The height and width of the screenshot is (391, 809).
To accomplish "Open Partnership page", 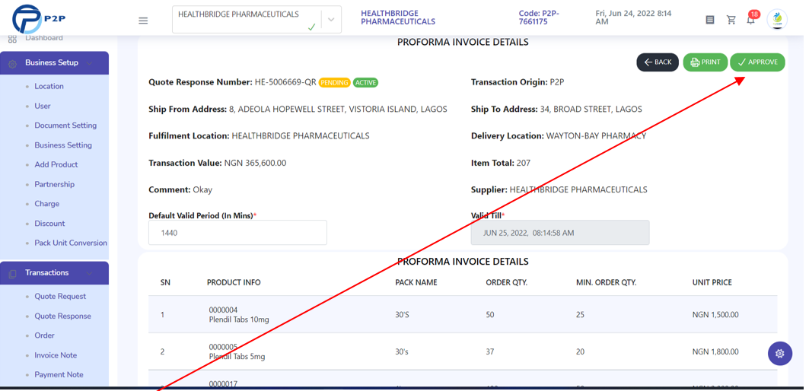I will coord(54,184).
